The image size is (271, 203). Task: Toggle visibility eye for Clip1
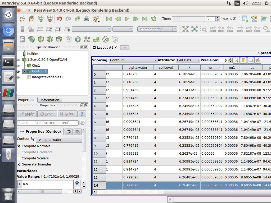[18, 66]
